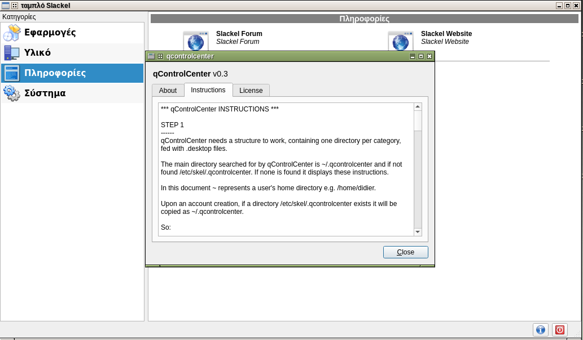Click the instructions scrollbar track below the thumb
This screenshot has width=583, height=340.
pos(418,180)
